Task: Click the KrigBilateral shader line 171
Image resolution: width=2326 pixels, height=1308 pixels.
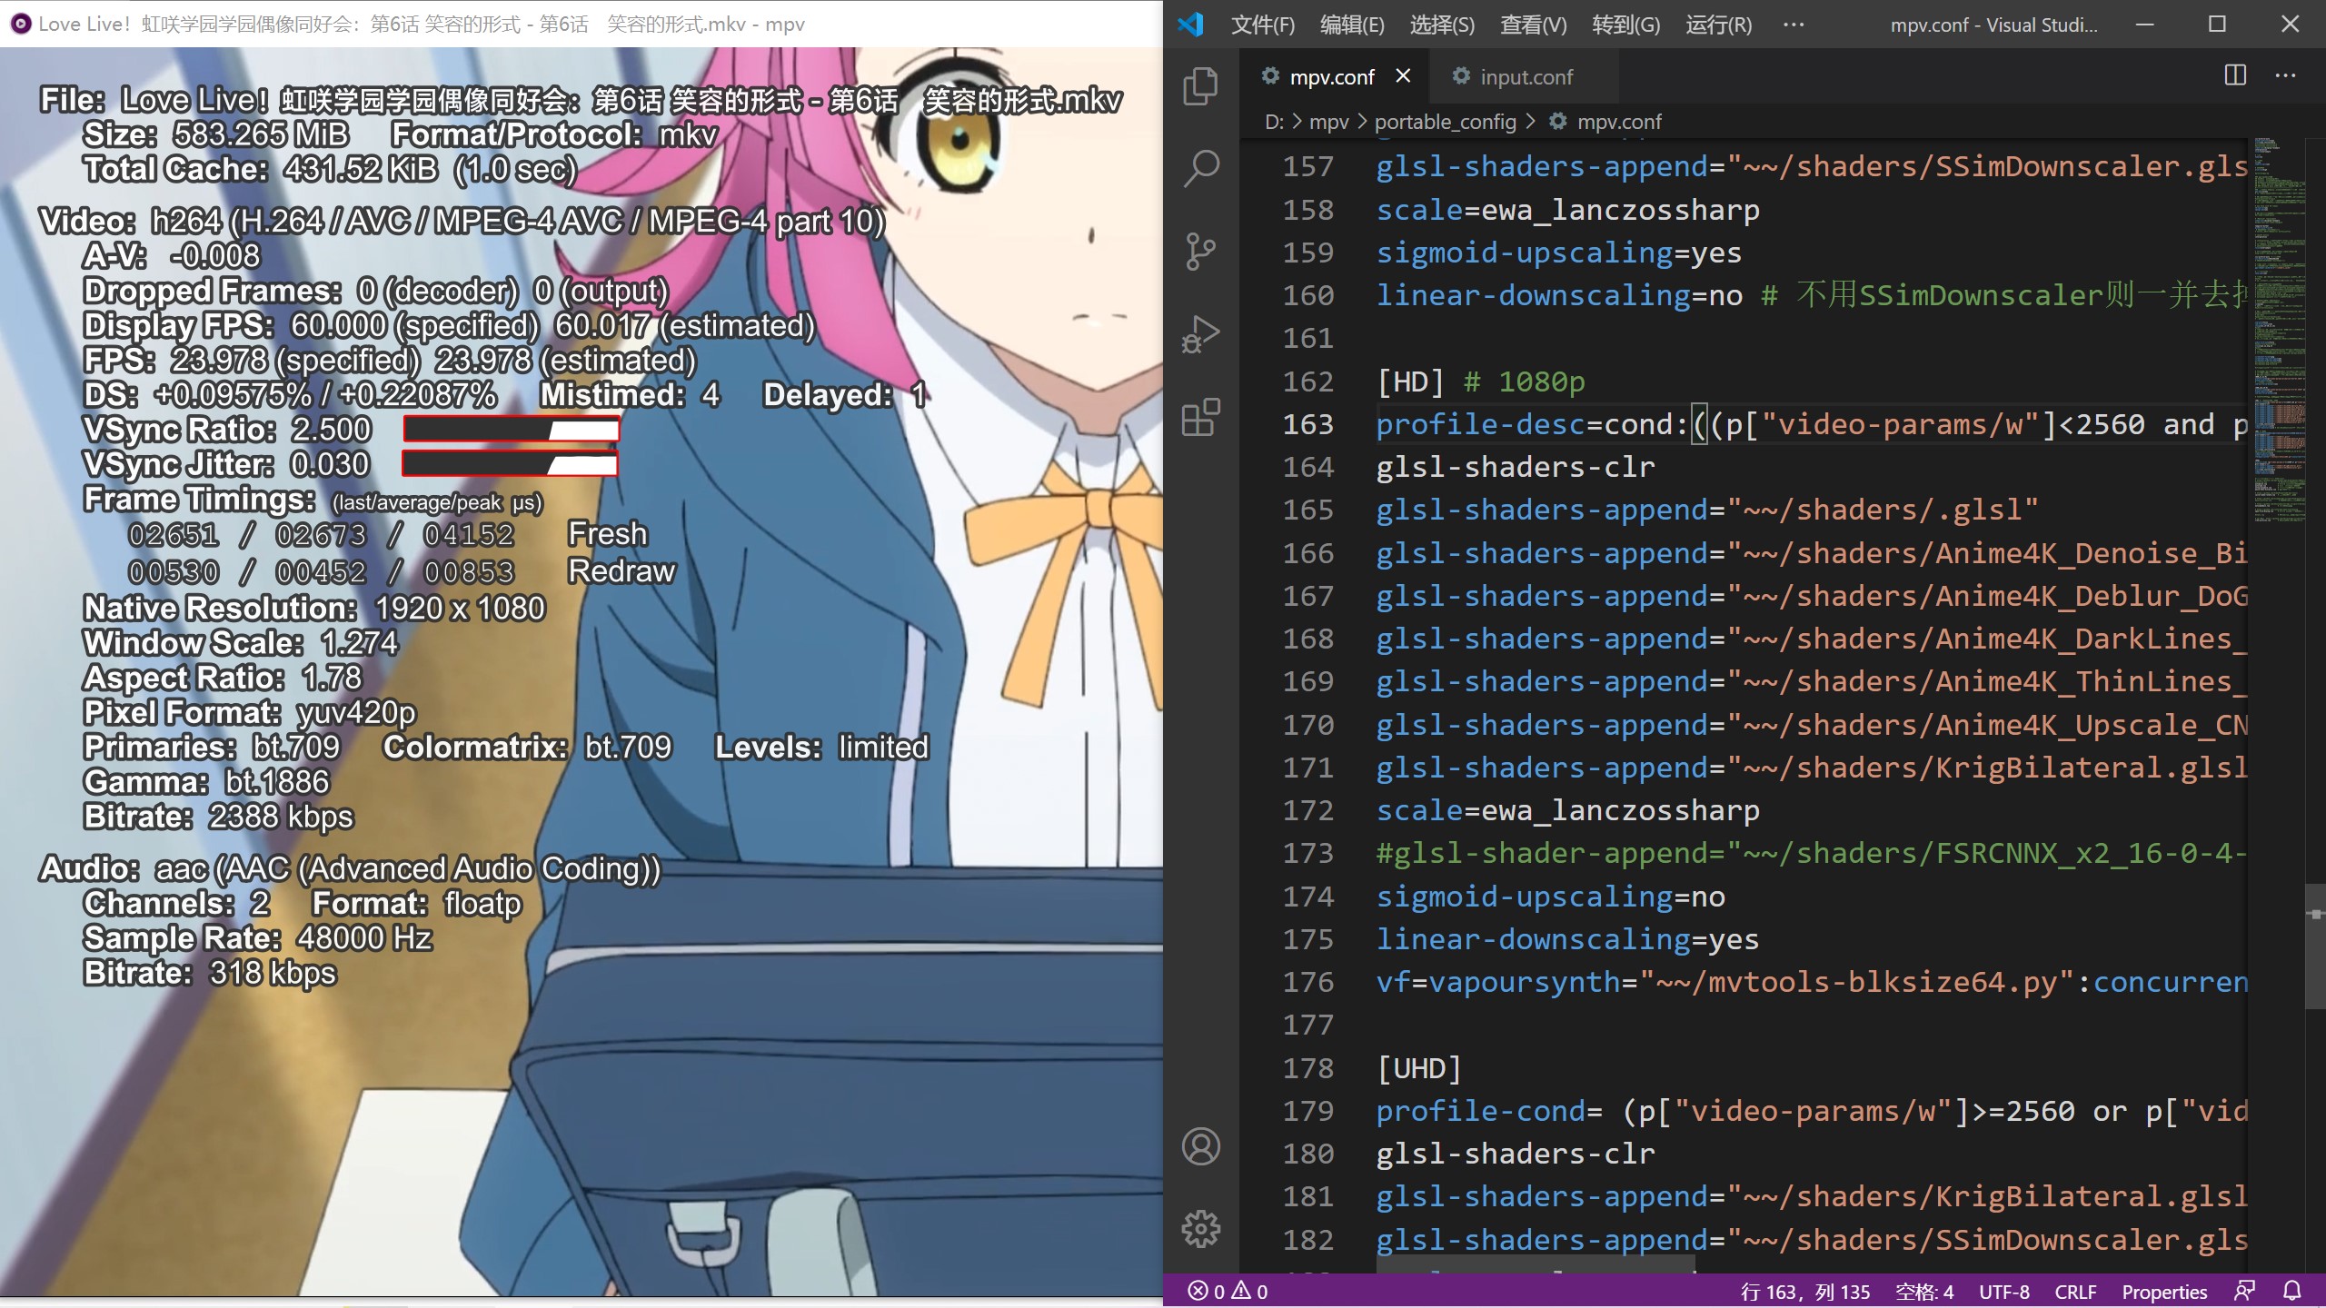Action: tap(1812, 768)
